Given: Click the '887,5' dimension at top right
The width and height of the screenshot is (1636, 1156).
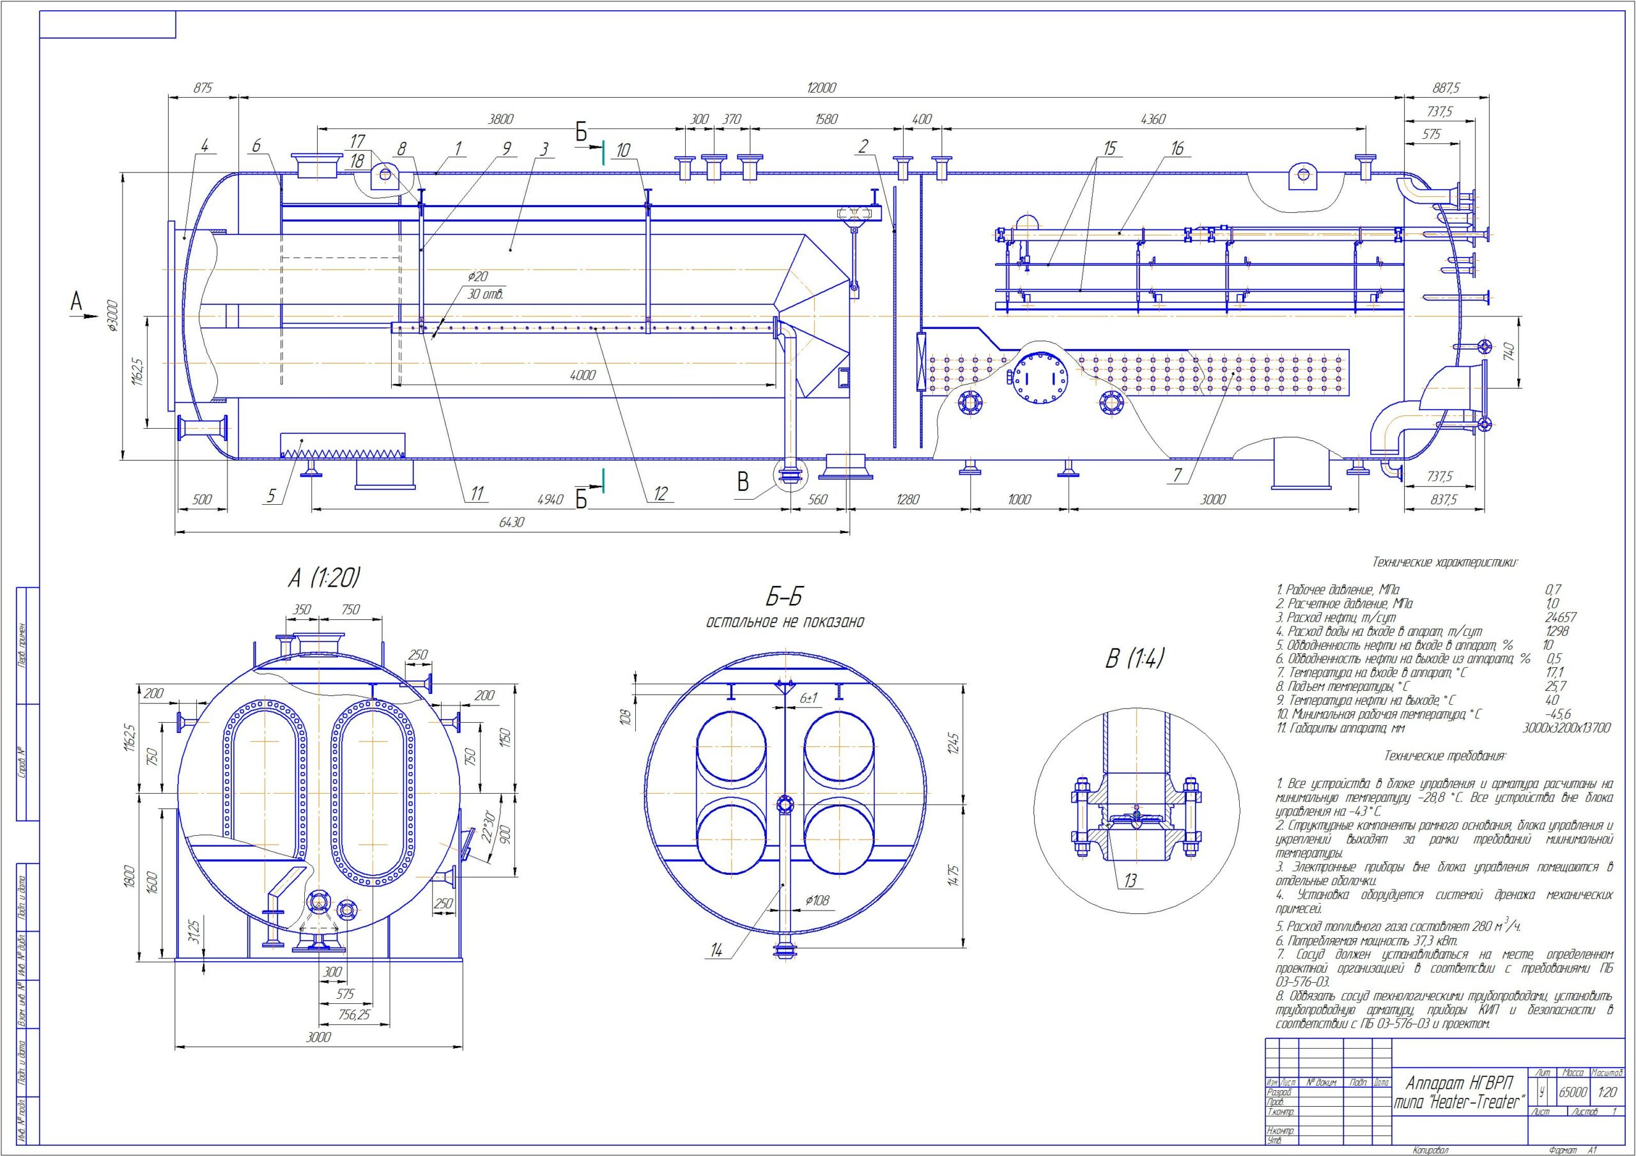Looking at the screenshot, I should (1446, 88).
